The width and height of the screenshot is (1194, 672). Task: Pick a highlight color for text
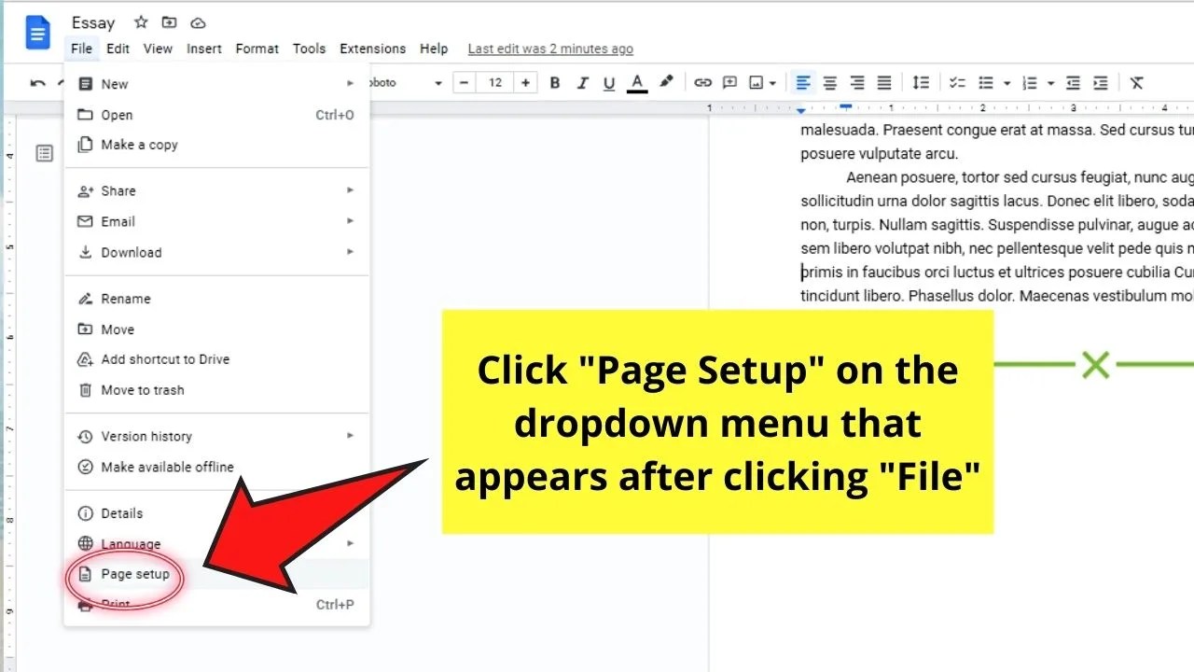click(x=666, y=82)
